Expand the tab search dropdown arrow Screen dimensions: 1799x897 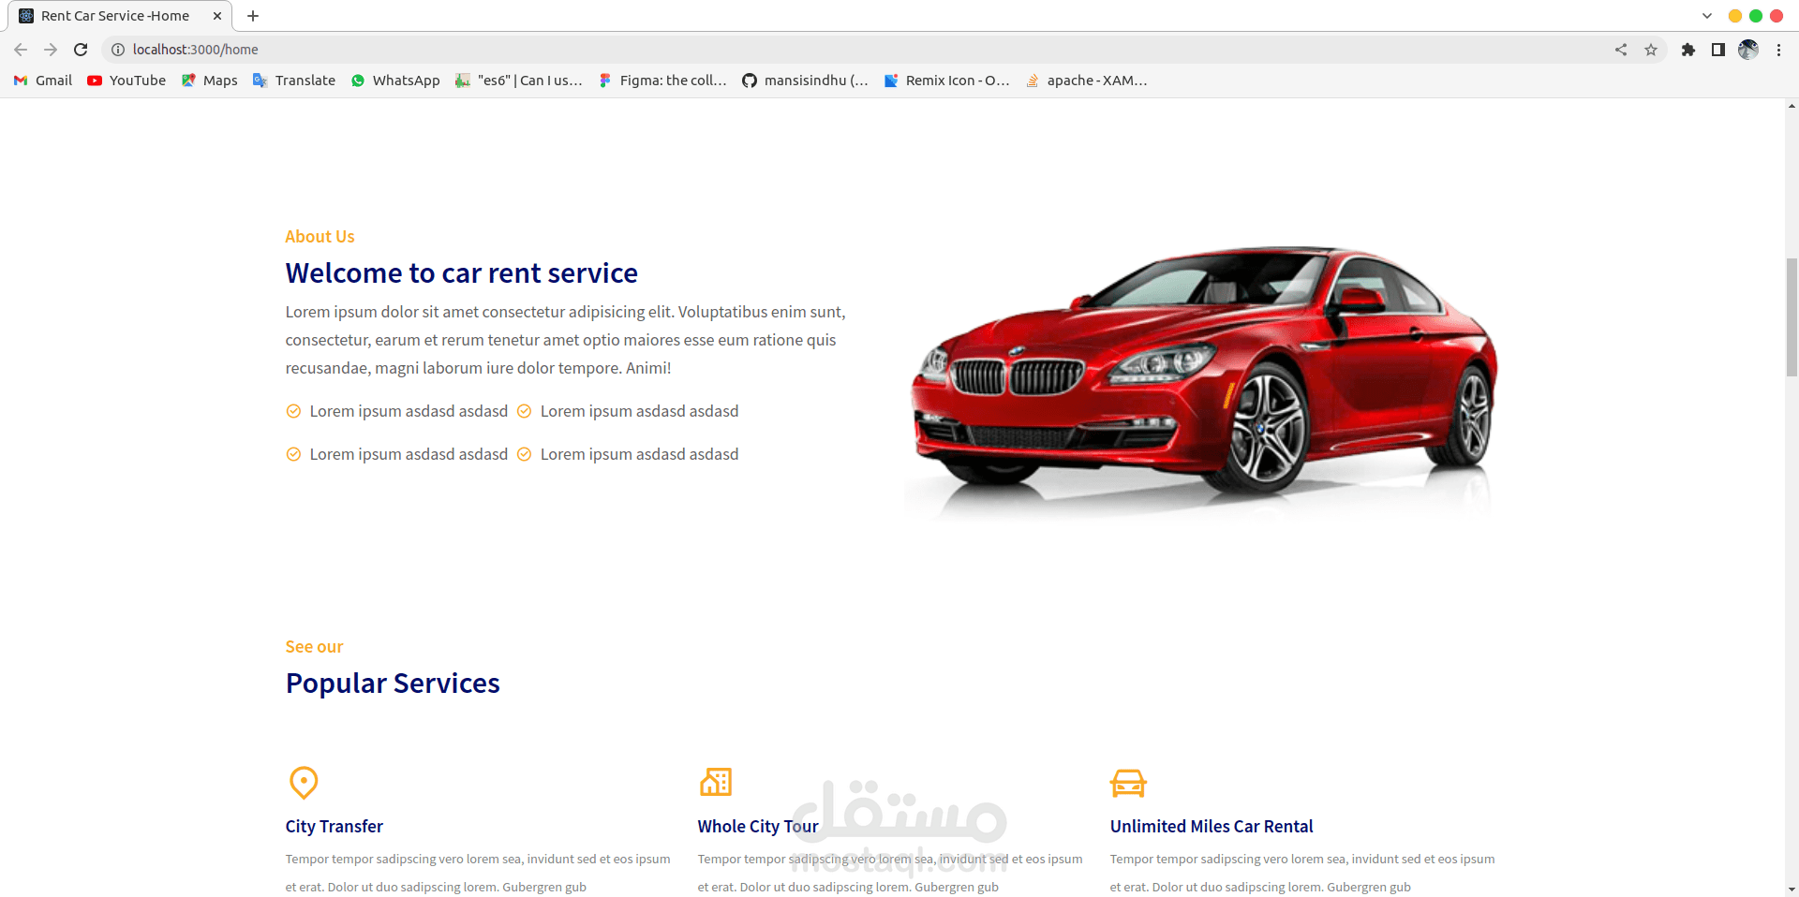coord(1707,16)
